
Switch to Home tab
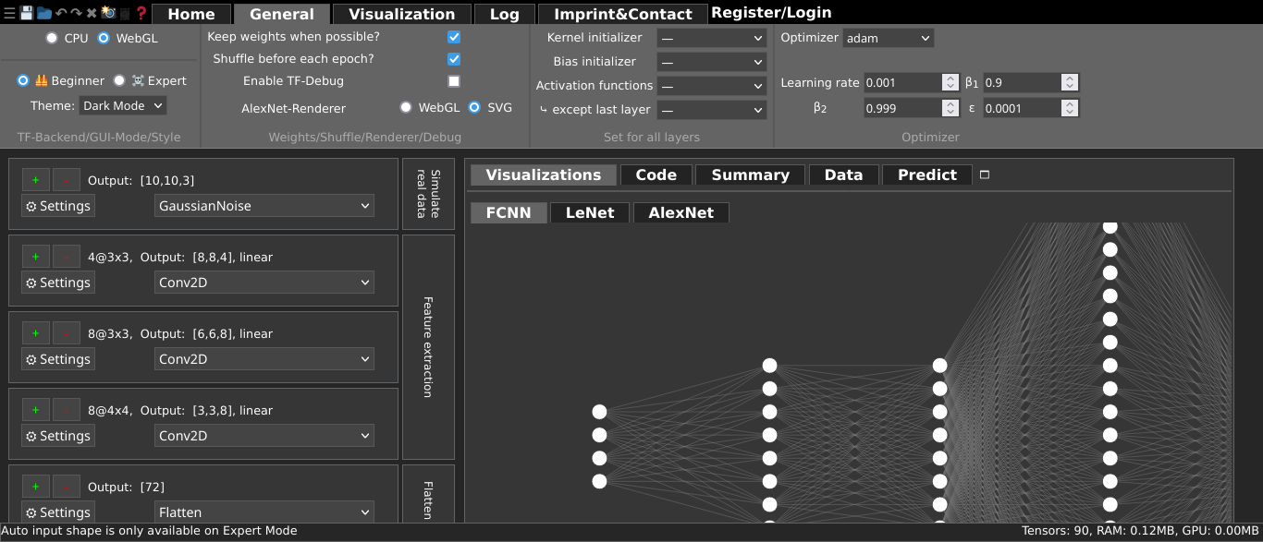tap(191, 14)
